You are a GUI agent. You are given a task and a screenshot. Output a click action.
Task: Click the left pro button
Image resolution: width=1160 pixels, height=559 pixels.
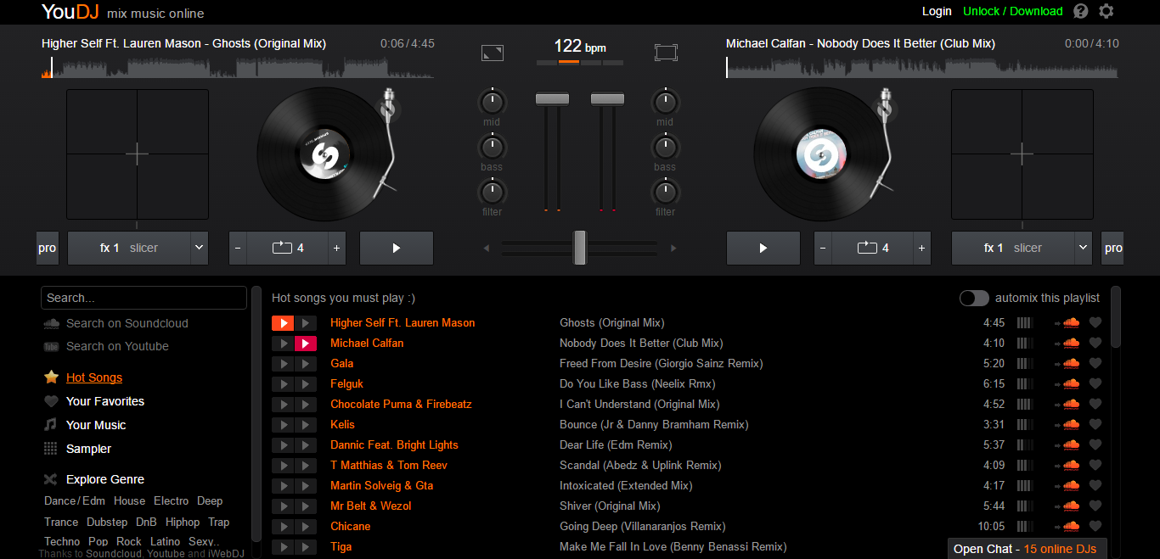(x=47, y=249)
